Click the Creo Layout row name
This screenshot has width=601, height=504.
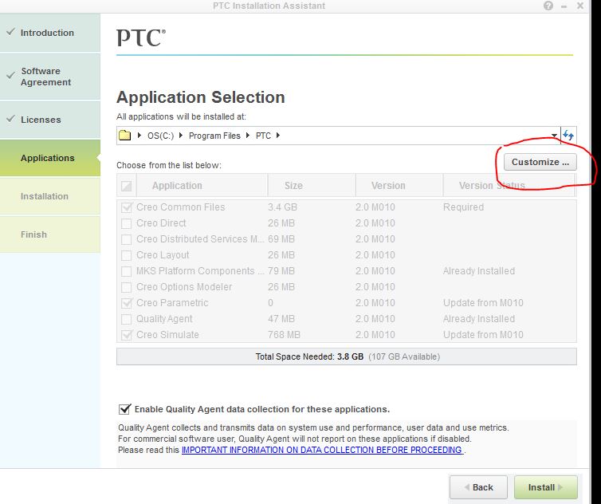point(163,255)
